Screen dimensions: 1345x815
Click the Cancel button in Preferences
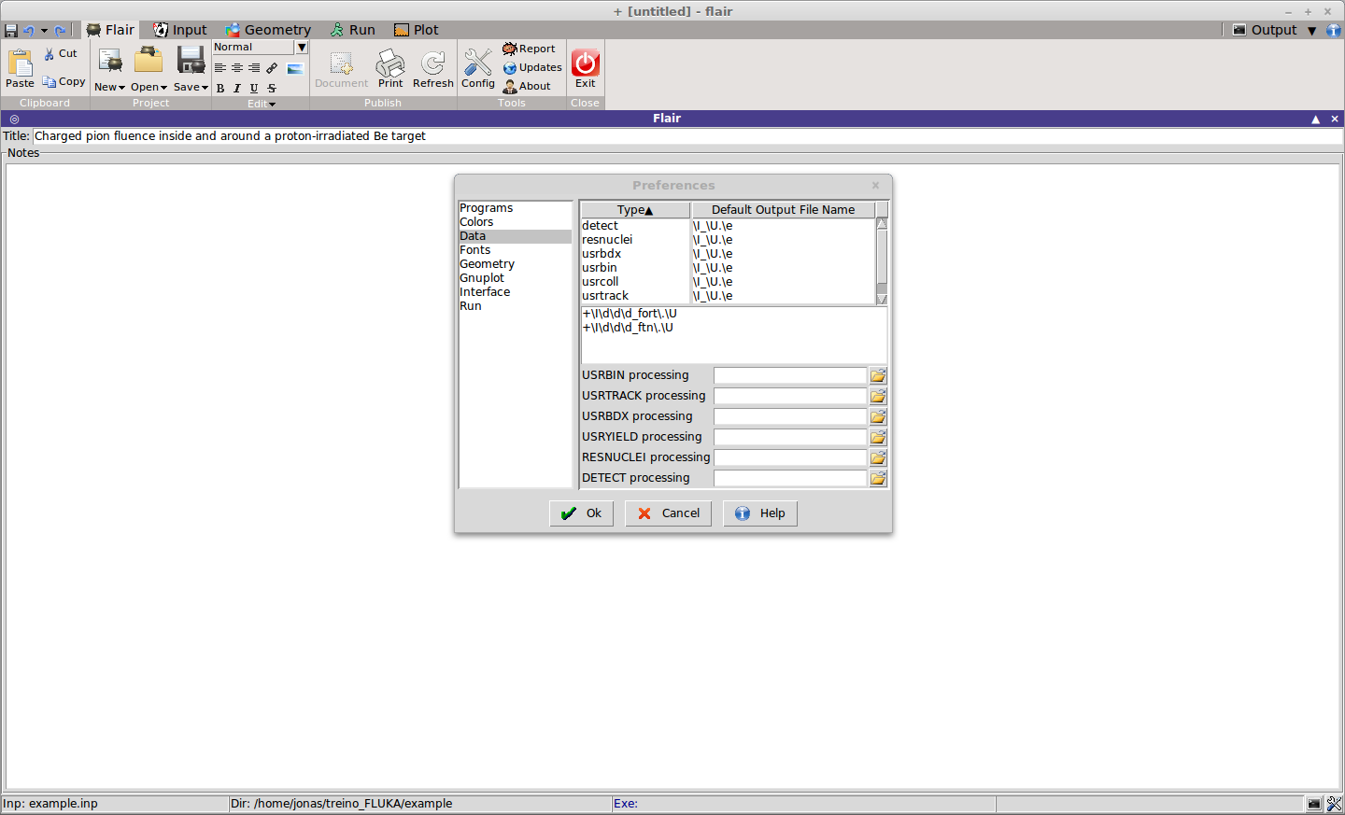[668, 513]
